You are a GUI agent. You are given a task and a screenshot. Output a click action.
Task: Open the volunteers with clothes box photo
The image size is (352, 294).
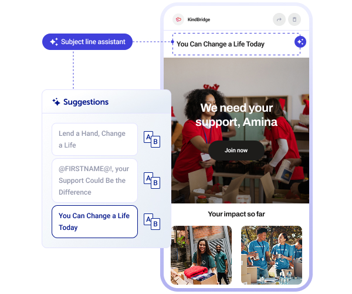[201, 255]
